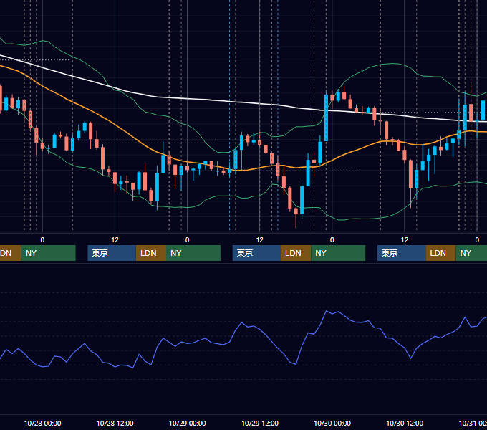Image resolution: width=487 pixels, height=430 pixels.
Task: Click the 10/28 00:00 date label
Action: pos(42,423)
